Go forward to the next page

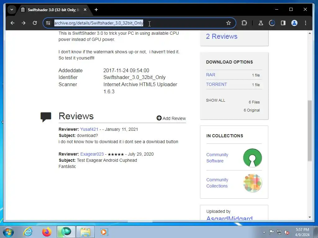pyautogui.click(x=24, y=23)
